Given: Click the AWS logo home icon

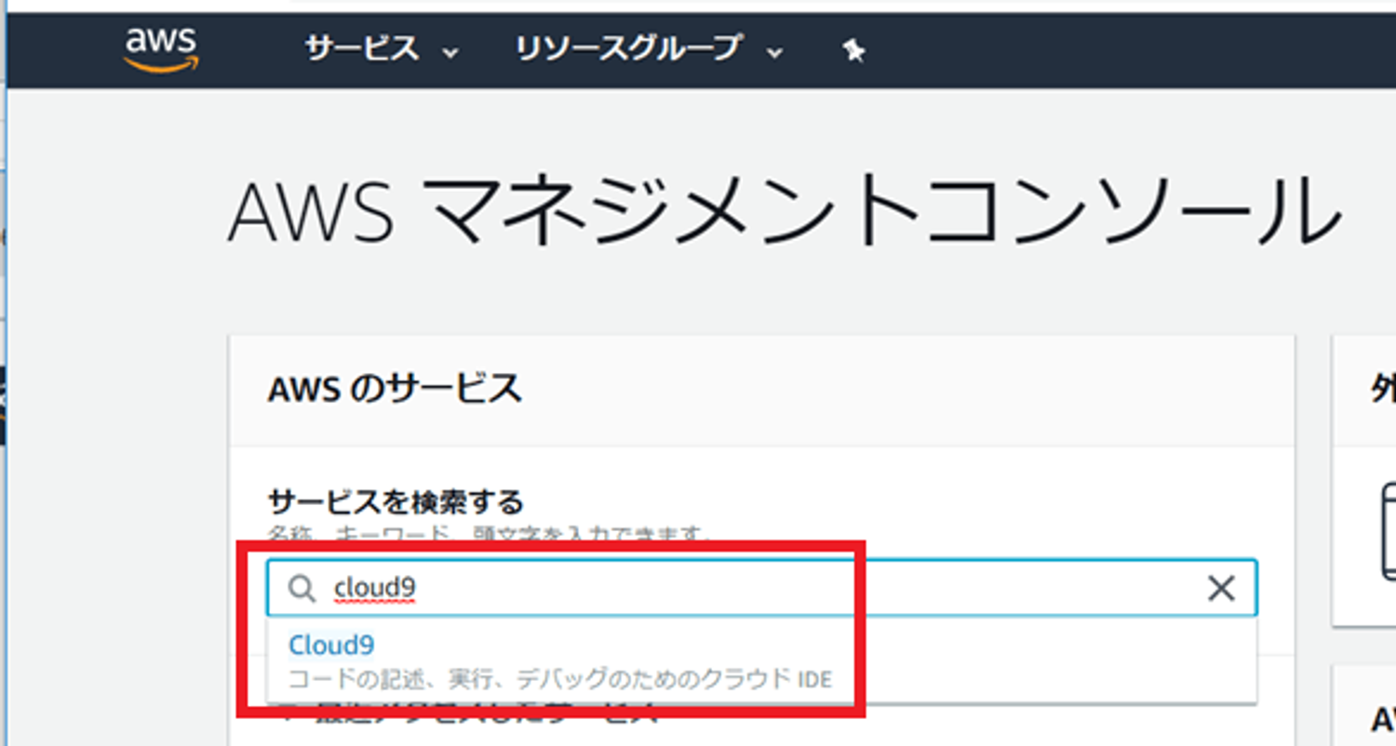Looking at the screenshot, I should 160,50.
